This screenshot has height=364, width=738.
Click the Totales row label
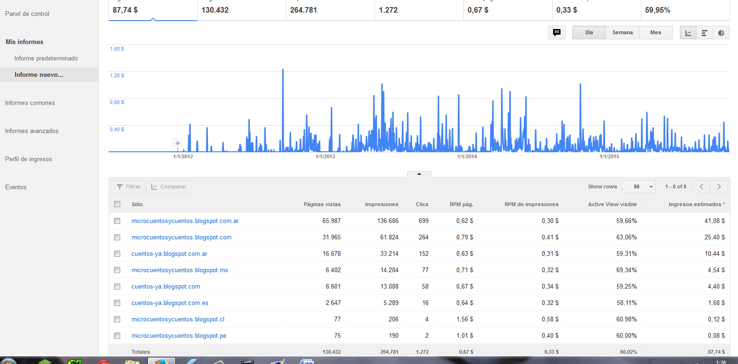point(141,352)
